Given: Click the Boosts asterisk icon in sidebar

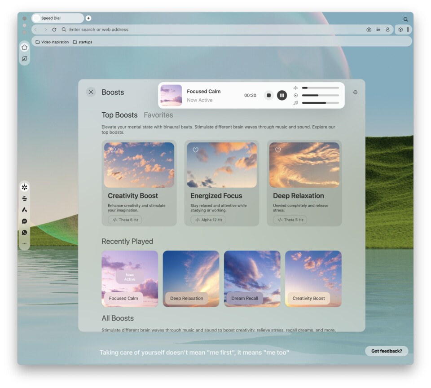Looking at the screenshot, I should click(24, 187).
